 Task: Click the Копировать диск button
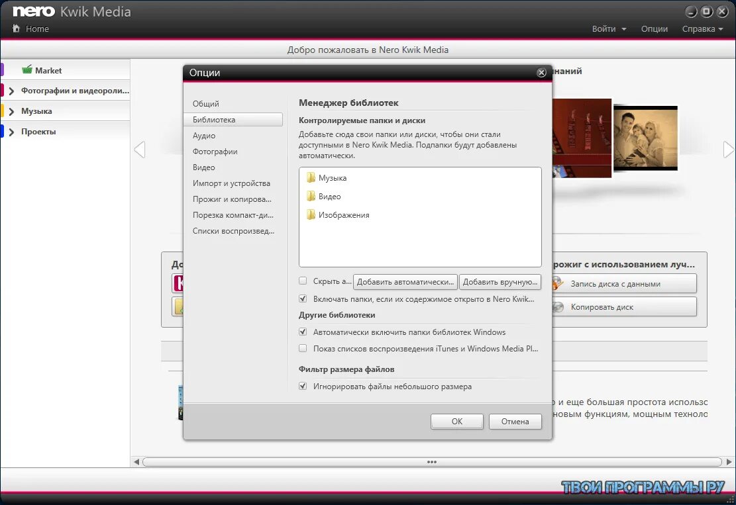click(624, 306)
